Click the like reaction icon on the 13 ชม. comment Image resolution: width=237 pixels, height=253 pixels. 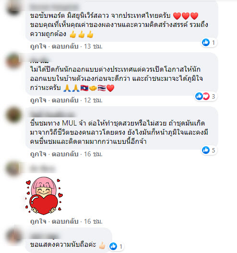(206, 42)
